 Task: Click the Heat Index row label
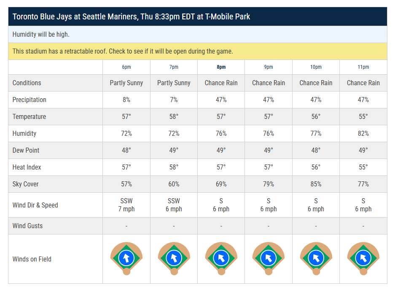pos(27,167)
